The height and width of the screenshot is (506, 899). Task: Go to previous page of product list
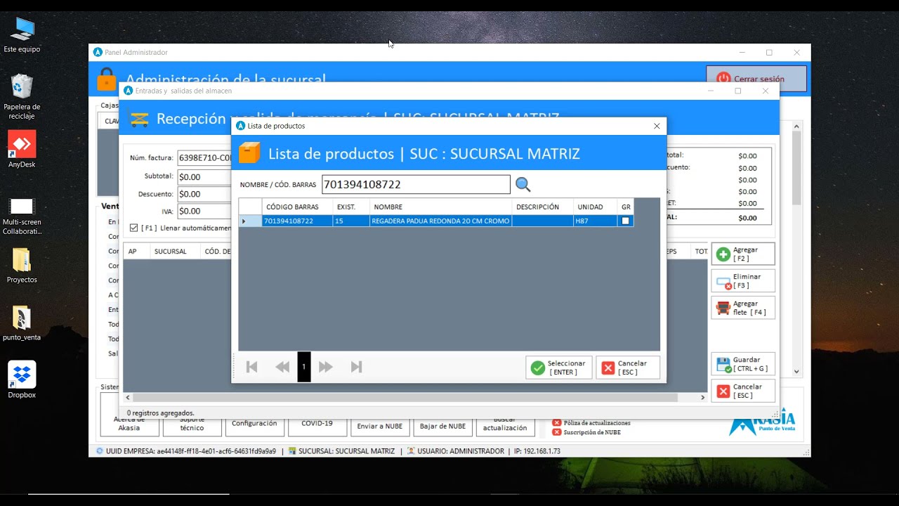pos(282,367)
